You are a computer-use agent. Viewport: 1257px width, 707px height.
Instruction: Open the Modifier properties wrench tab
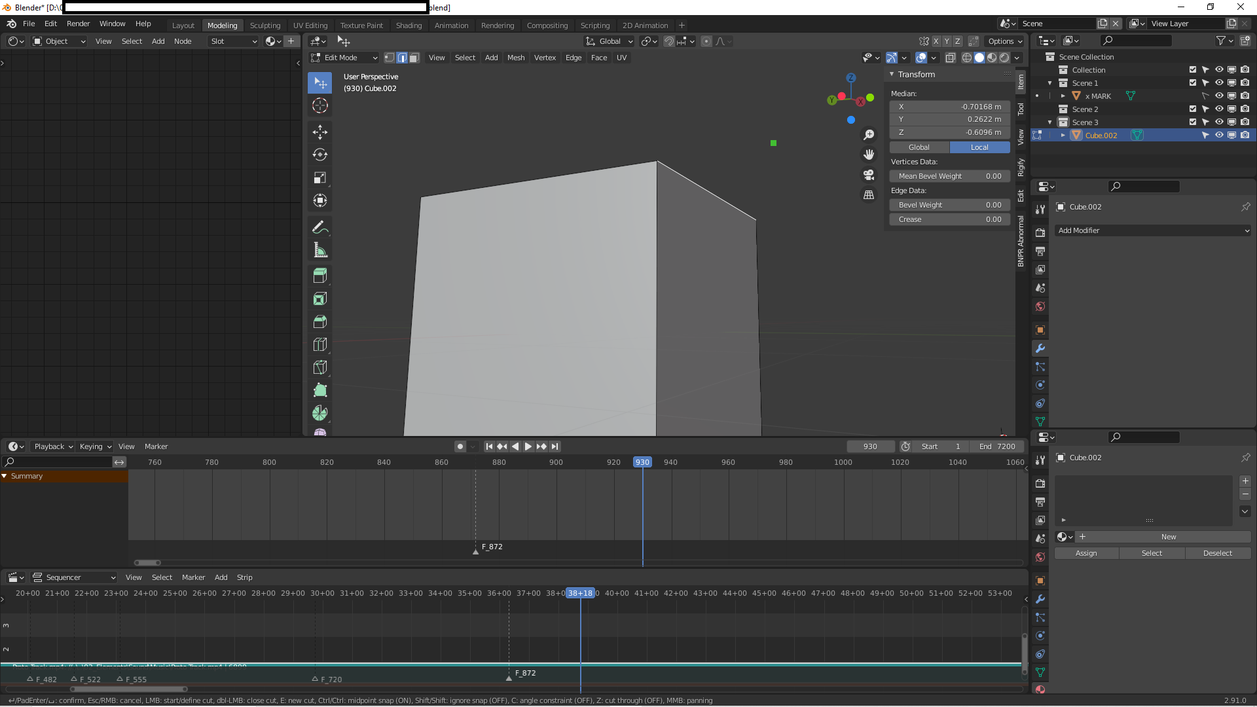[1040, 348]
